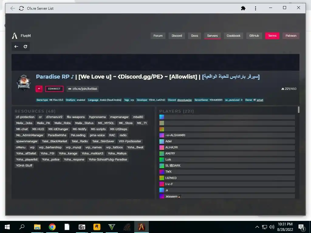Viewport: 311px width, 233px height.
Task: Open the three-dot menu in the title bar
Action: (255, 8)
